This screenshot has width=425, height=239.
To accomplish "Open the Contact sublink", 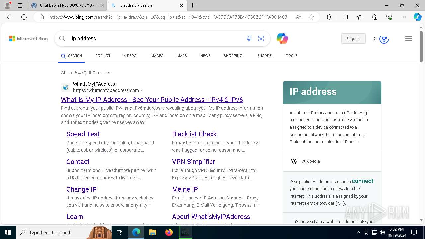I will pyautogui.click(x=78, y=162).
